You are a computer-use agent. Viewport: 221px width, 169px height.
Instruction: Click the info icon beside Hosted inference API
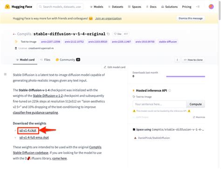[x=170, y=90]
